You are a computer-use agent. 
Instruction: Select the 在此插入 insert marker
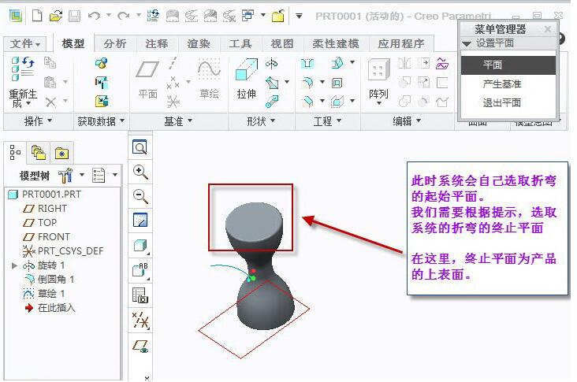click(x=50, y=308)
